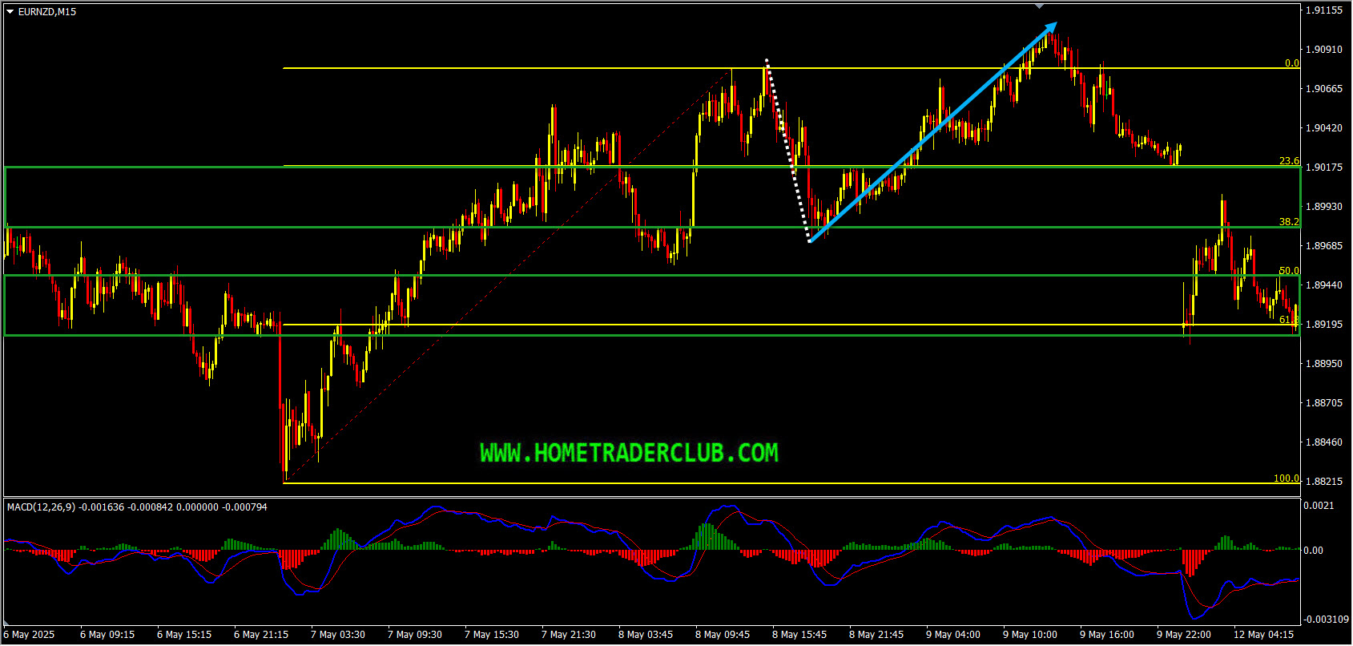Click the 1.90175 price on the axis
Image resolution: width=1353 pixels, height=646 pixels.
point(1324,168)
